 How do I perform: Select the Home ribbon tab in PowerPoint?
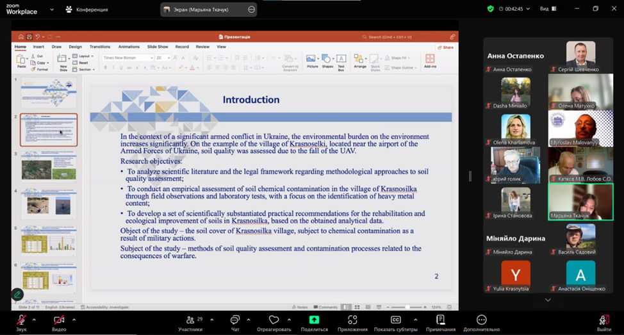[21, 47]
